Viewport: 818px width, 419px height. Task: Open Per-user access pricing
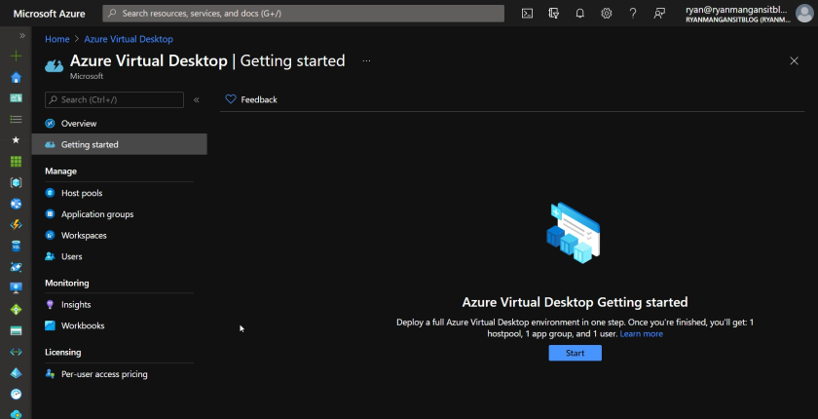click(120, 374)
